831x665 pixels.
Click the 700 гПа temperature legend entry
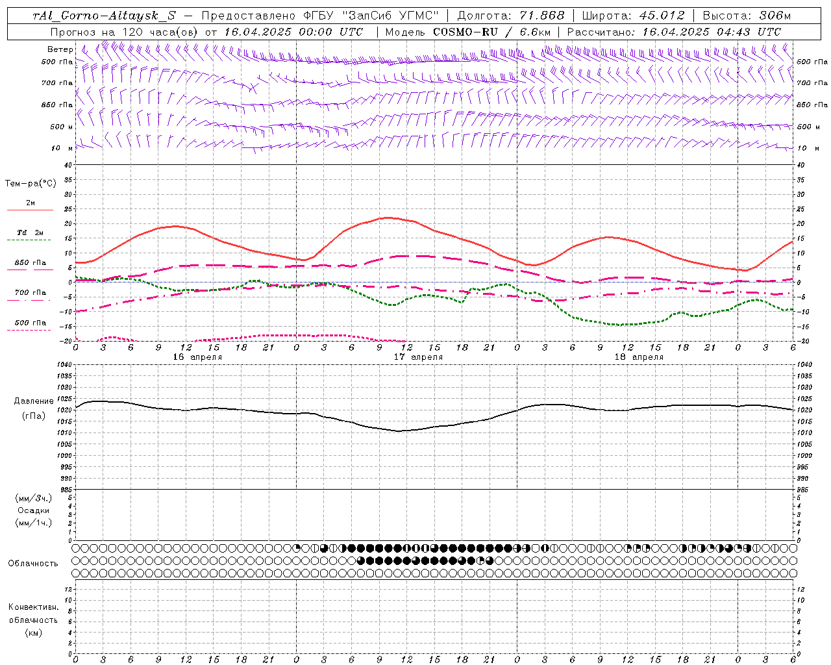coord(30,293)
